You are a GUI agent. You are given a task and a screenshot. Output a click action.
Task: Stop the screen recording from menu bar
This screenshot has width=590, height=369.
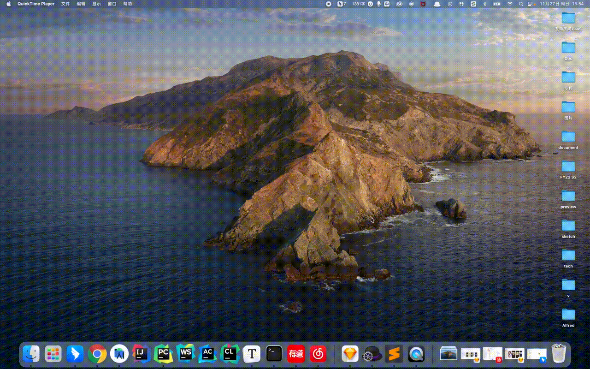click(328, 4)
